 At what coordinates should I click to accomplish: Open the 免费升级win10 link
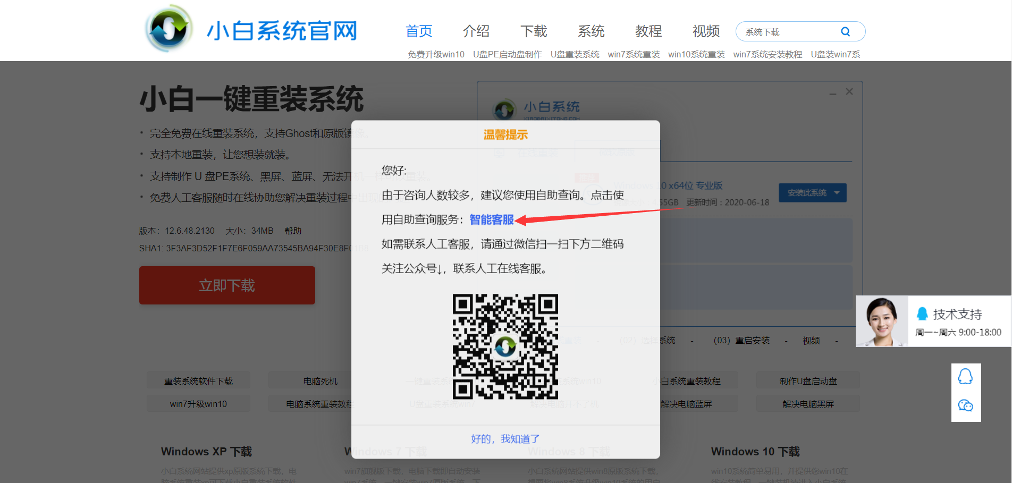(436, 54)
